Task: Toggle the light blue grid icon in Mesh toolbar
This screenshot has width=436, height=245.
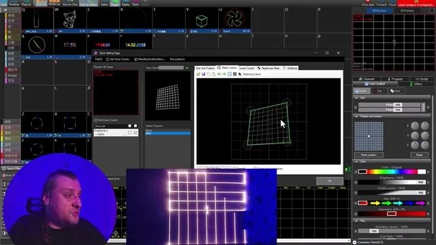Action: pyautogui.click(x=230, y=74)
